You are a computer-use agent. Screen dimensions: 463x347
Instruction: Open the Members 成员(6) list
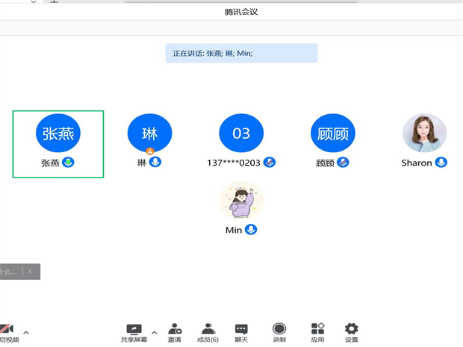(208, 333)
